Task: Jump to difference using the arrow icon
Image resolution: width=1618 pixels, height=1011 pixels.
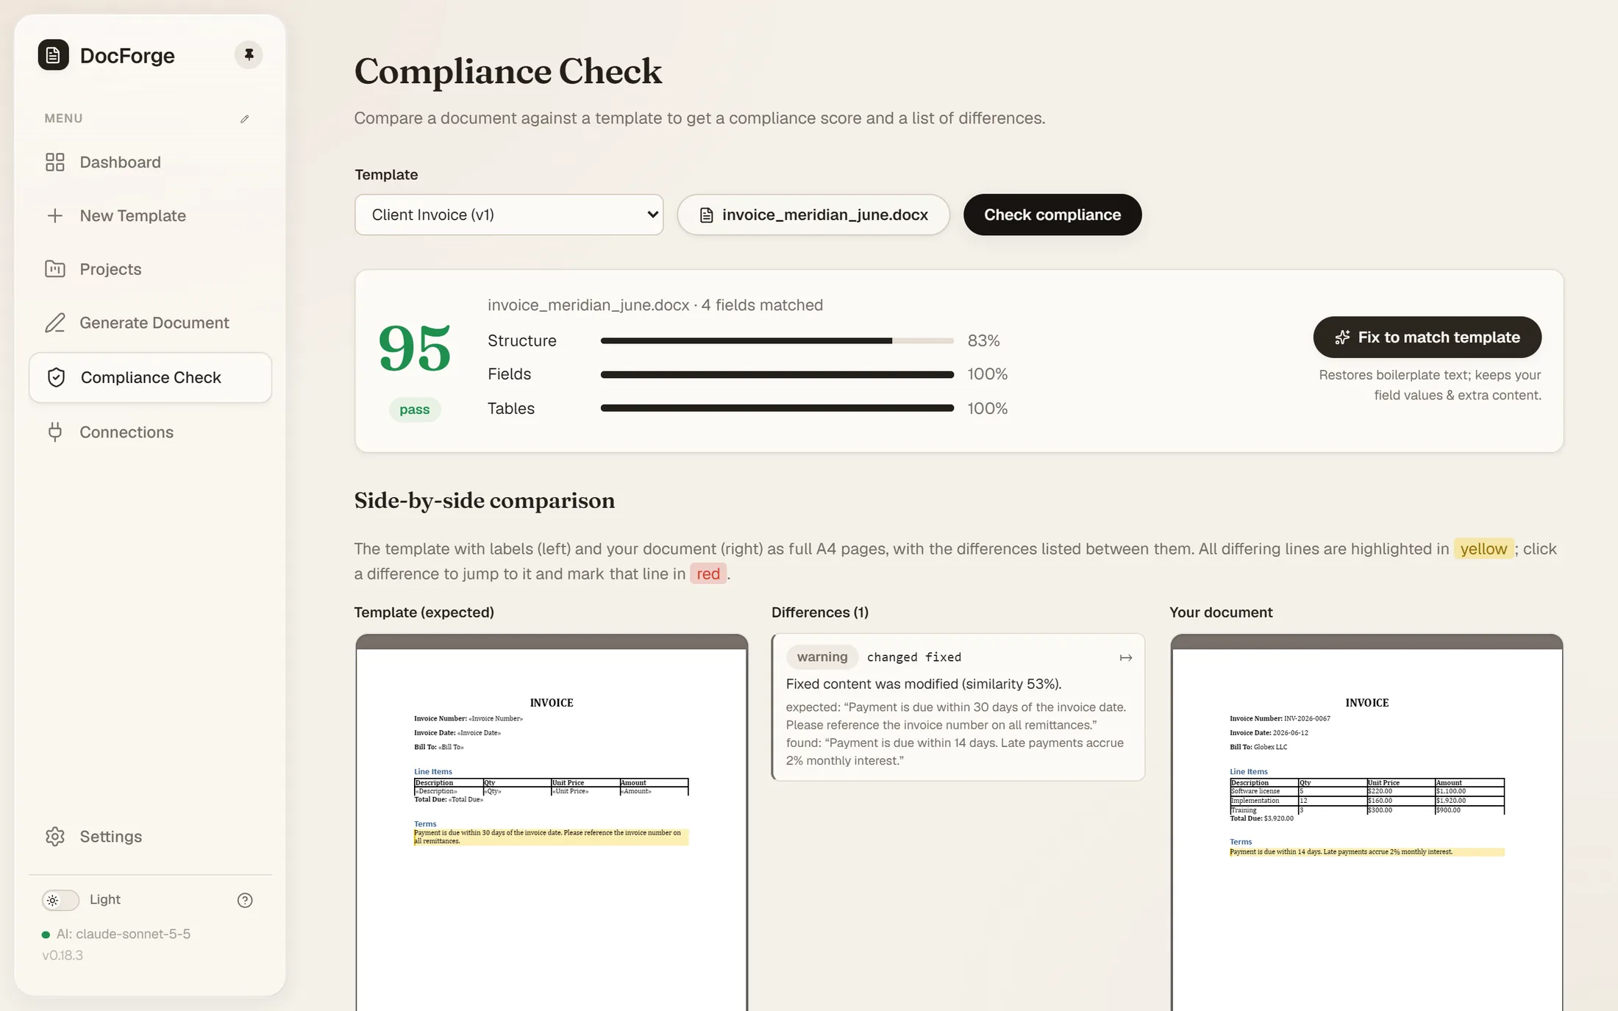Action: pyautogui.click(x=1125, y=657)
